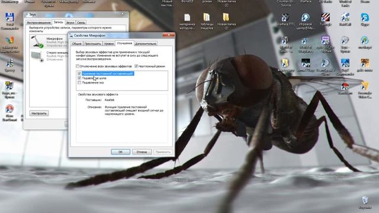Select the 'Стерео микшер' device row

pos(49,56)
